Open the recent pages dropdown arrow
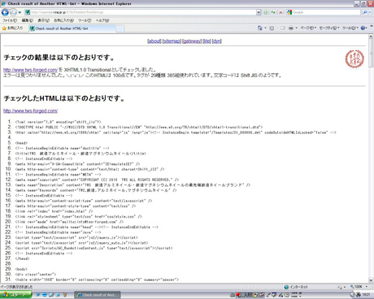Viewport: 374px width, 299px height. [20, 12]
